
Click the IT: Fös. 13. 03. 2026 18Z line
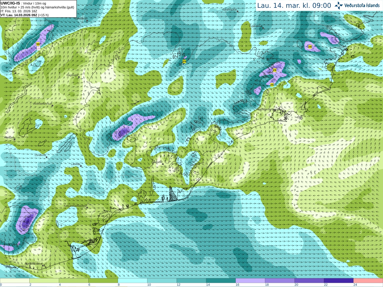[19, 11]
